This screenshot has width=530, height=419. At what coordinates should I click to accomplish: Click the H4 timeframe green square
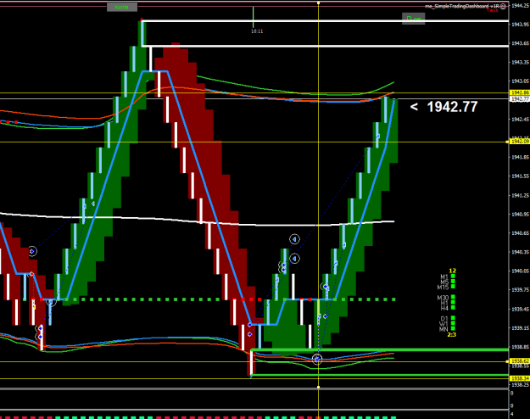click(453, 307)
